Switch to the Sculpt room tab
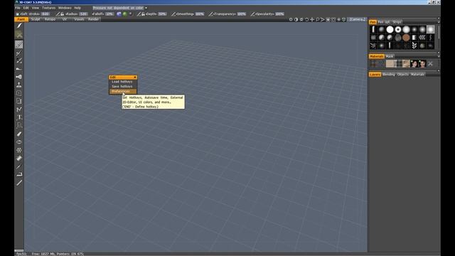 36,19
